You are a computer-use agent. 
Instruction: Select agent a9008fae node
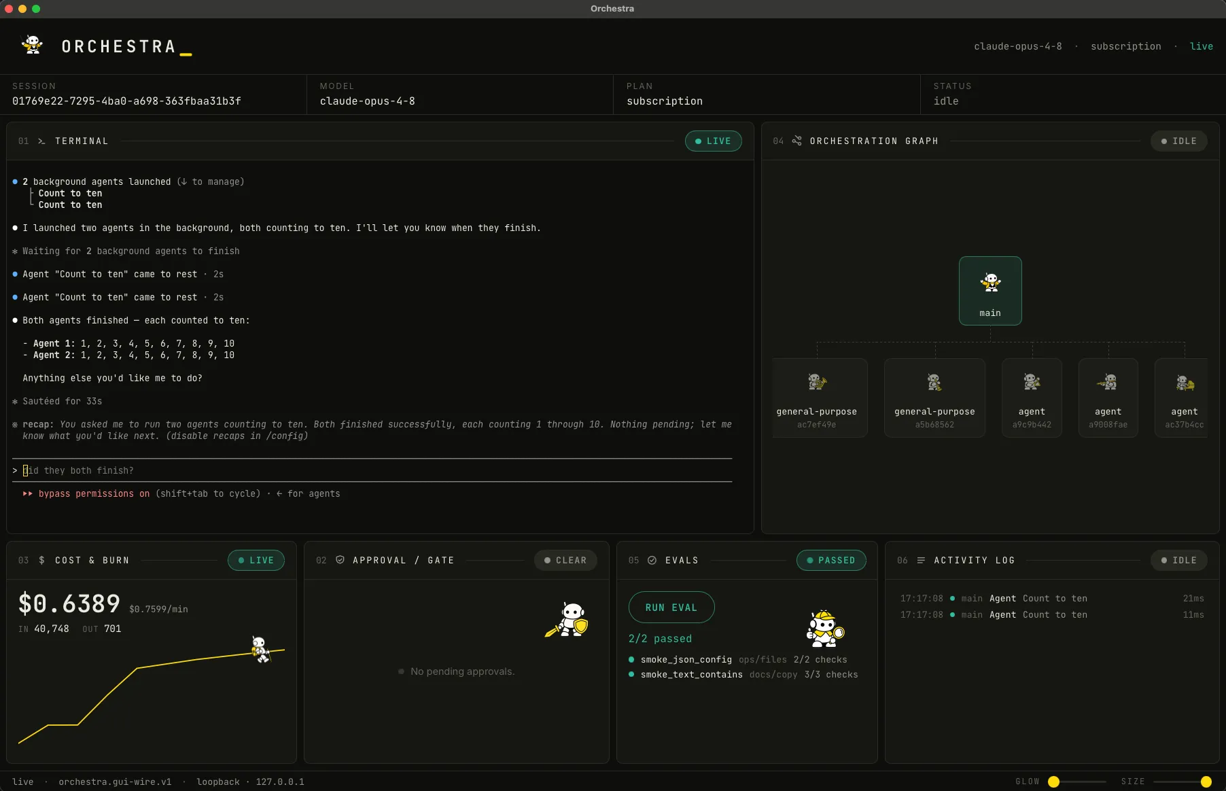(1108, 398)
